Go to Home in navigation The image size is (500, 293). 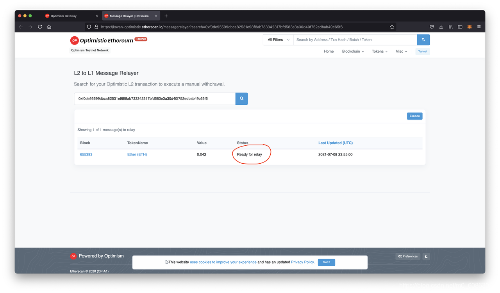(329, 52)
